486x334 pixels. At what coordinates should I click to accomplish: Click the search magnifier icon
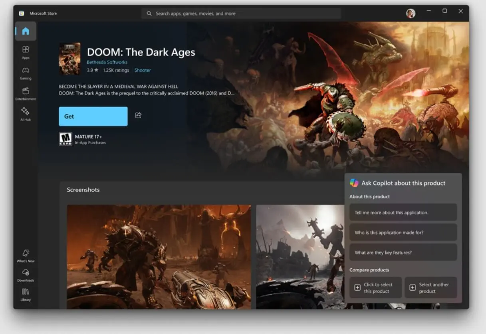[149, 14]
